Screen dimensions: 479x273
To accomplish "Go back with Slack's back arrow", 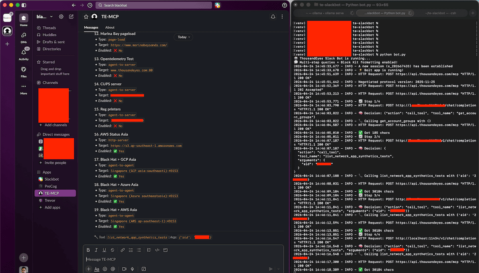I will tap(73, 5).
